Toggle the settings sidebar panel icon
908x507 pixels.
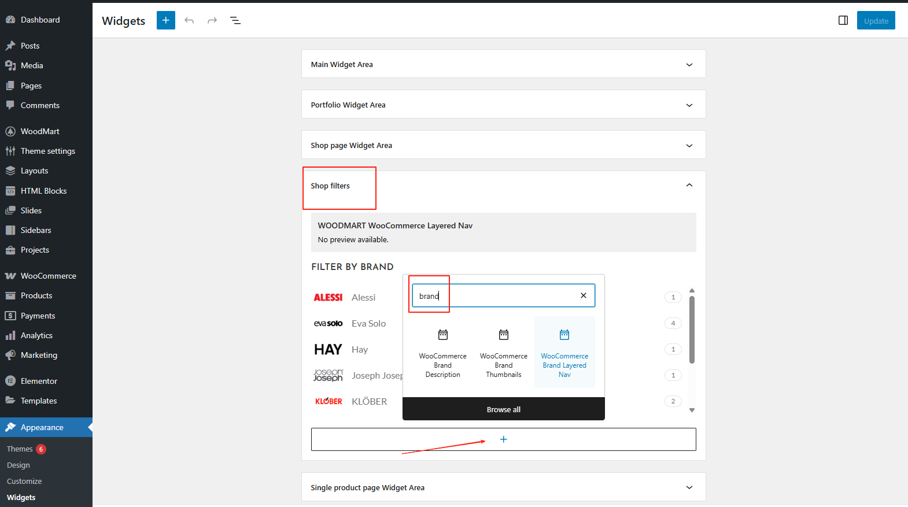pos(843,20)
